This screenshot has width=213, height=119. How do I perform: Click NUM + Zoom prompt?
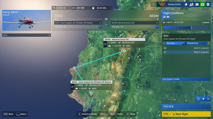pyautogui.click(x=116, y=114)
